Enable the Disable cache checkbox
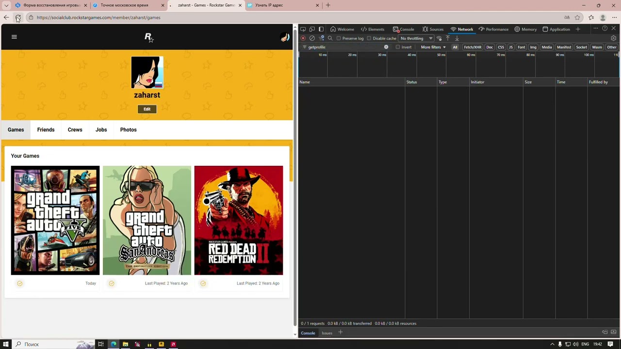This screenshot has width=621, height=349. [x=369, y=38]
